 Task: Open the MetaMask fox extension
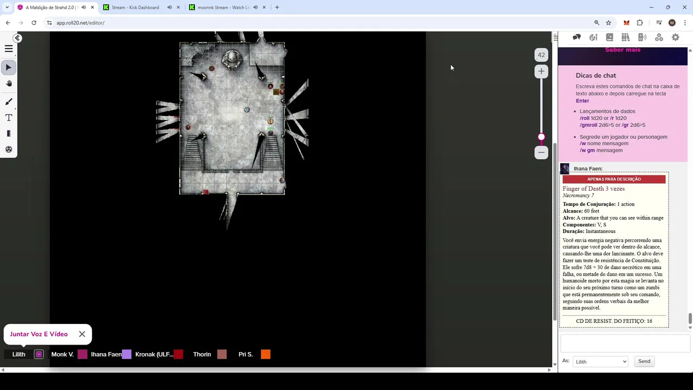[x=626, y=23]
